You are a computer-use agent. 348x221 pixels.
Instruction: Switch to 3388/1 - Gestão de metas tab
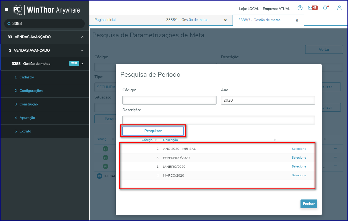(187, 20)
